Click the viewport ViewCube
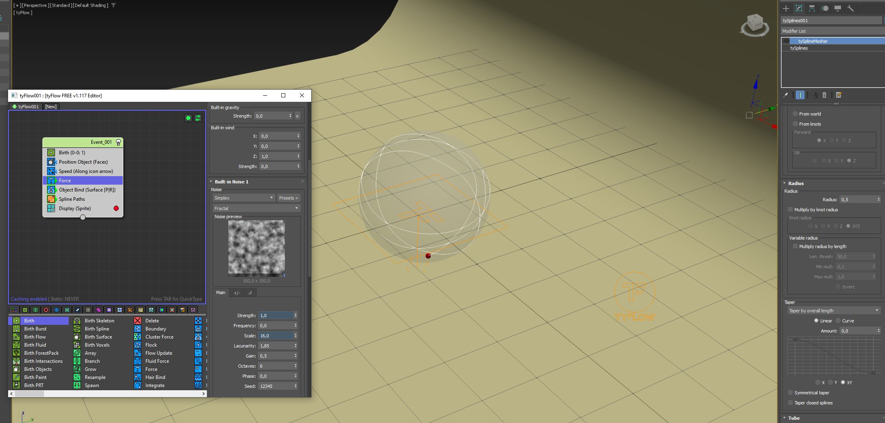Screen dimensions: 885x423 point(754,25)
